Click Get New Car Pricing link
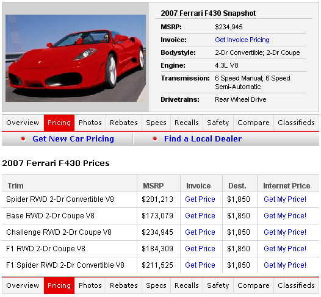Image resolution: width=321 pixels, height=297 pixels. [73, 138]
